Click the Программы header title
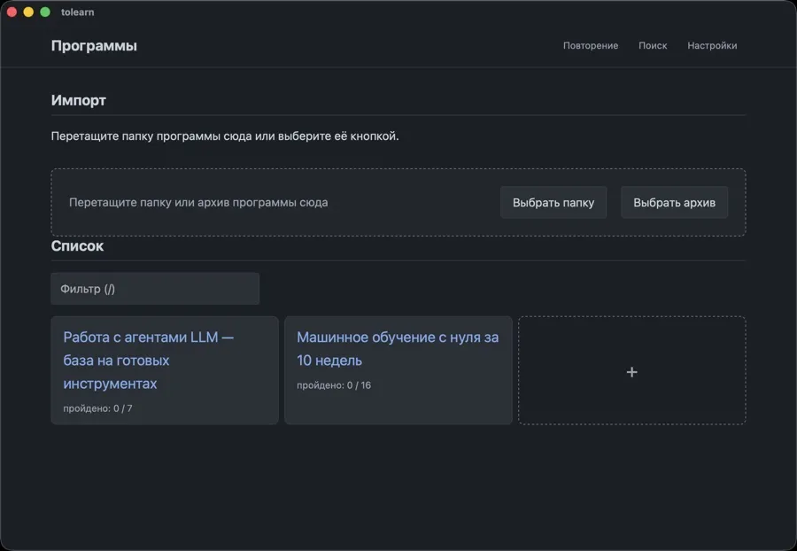 click(94, 46)
